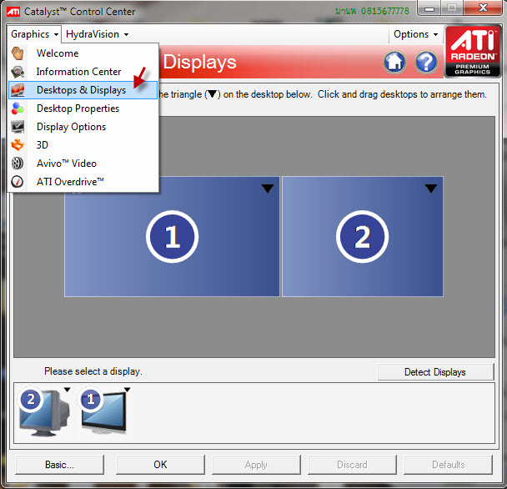Screen dimensions: 507x489
Task: Open the triangle menu on desktop 1
Action: click(268, 189)
